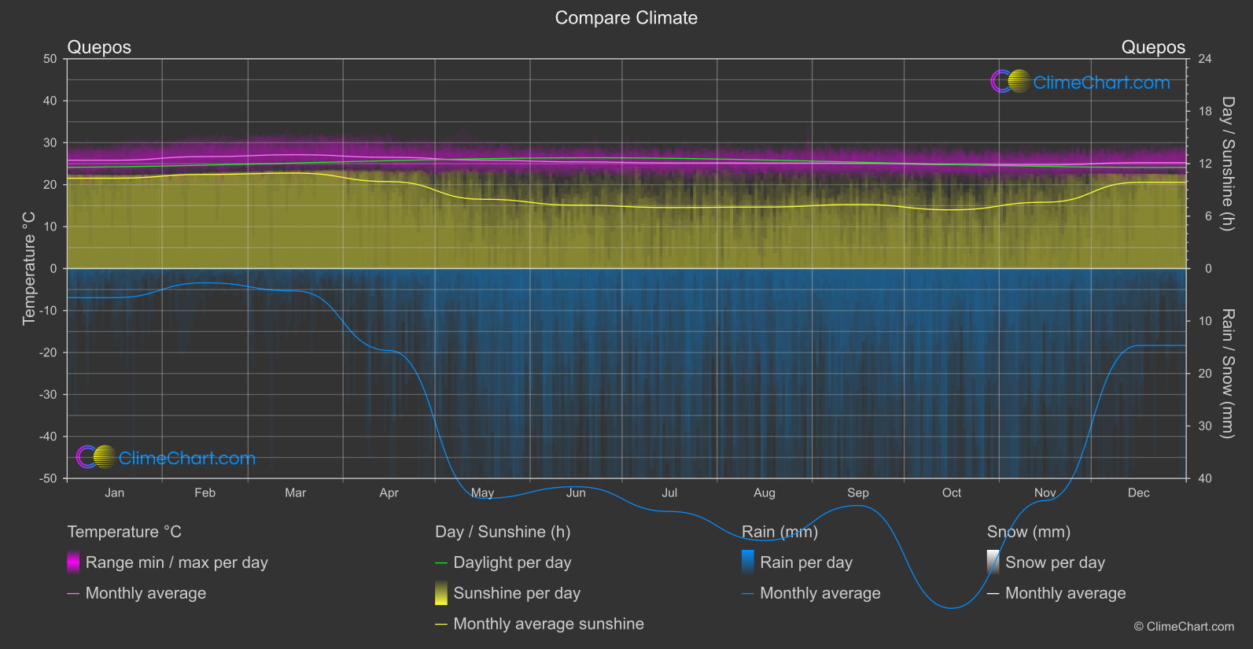Click the '-50' temperature axis tick

point(48,478)
